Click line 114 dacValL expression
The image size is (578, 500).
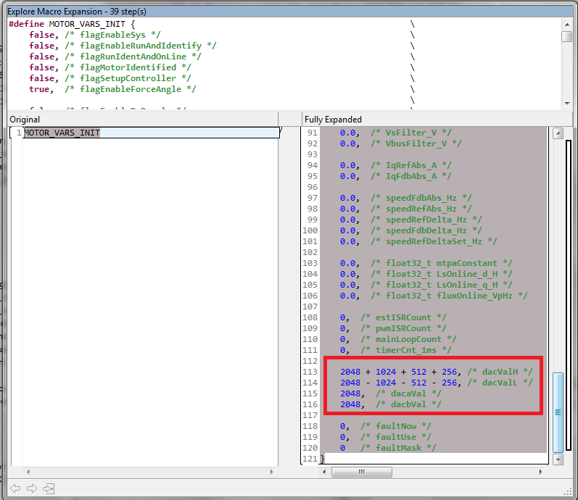[x=437, y=383]
